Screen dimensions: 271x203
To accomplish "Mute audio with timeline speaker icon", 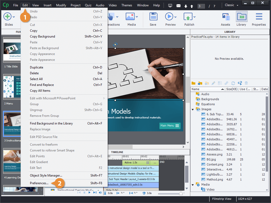I will [x=100, y=192].
